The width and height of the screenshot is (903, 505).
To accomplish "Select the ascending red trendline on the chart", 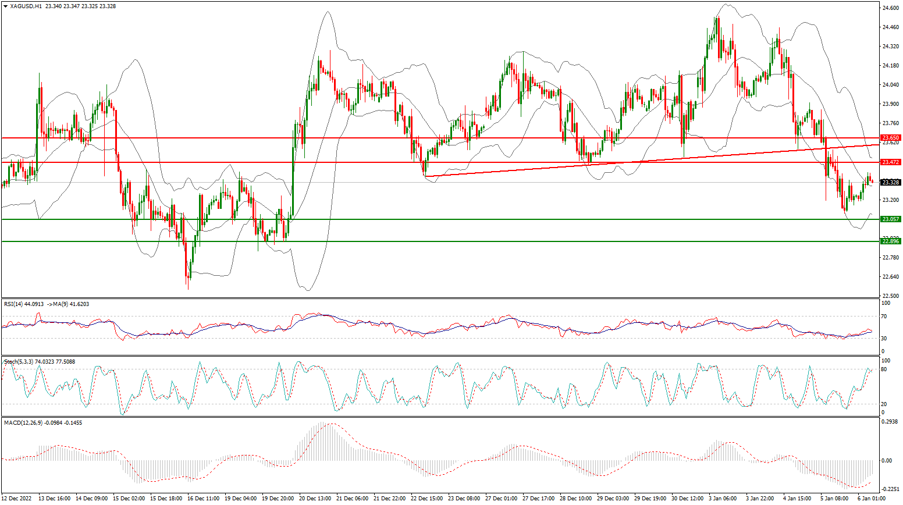I will tap(652, 160).
